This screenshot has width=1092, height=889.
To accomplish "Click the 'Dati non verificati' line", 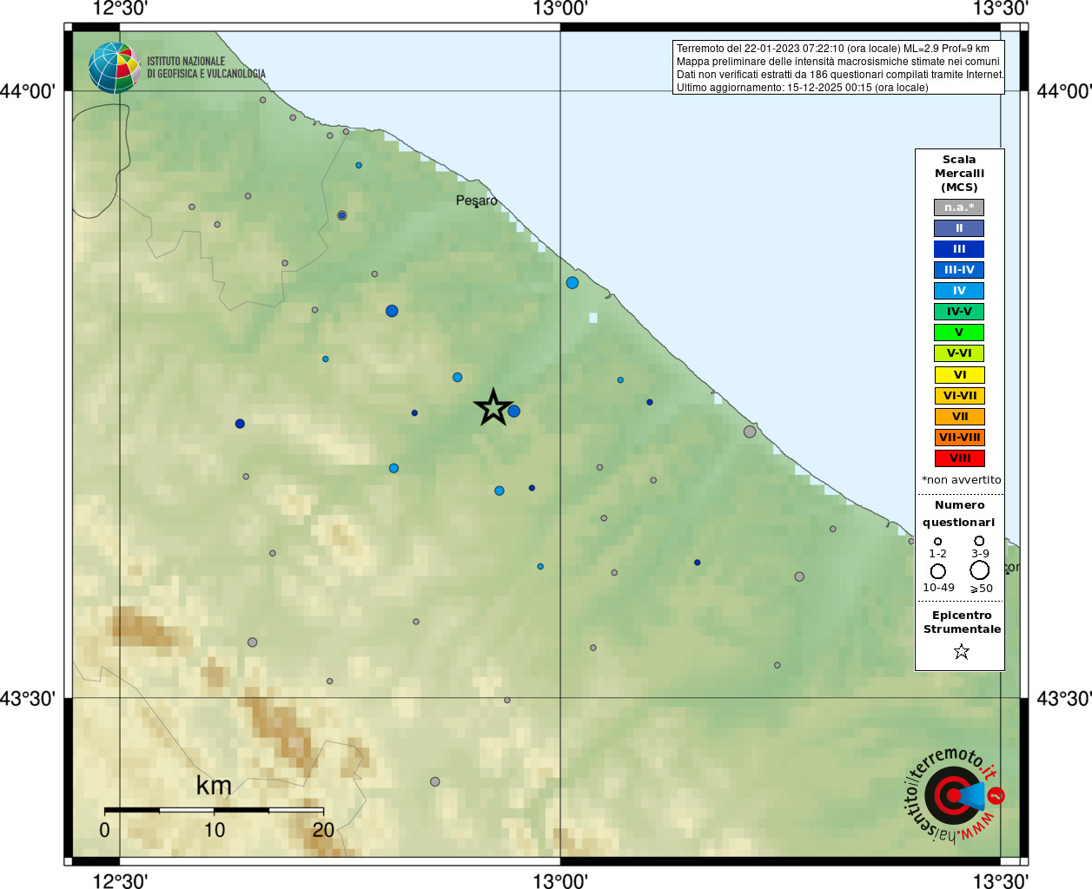I will pos(840,75).
